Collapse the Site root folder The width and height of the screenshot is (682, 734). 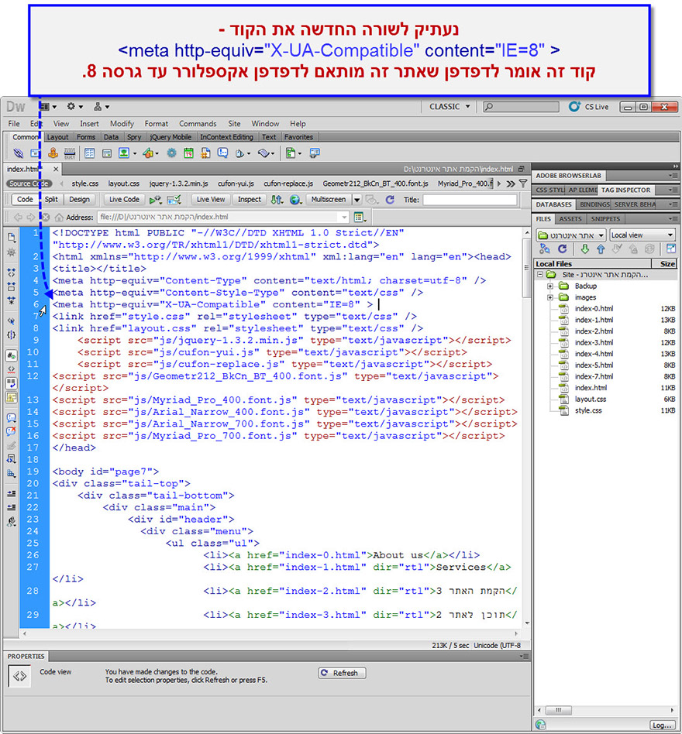coord(540,274)
